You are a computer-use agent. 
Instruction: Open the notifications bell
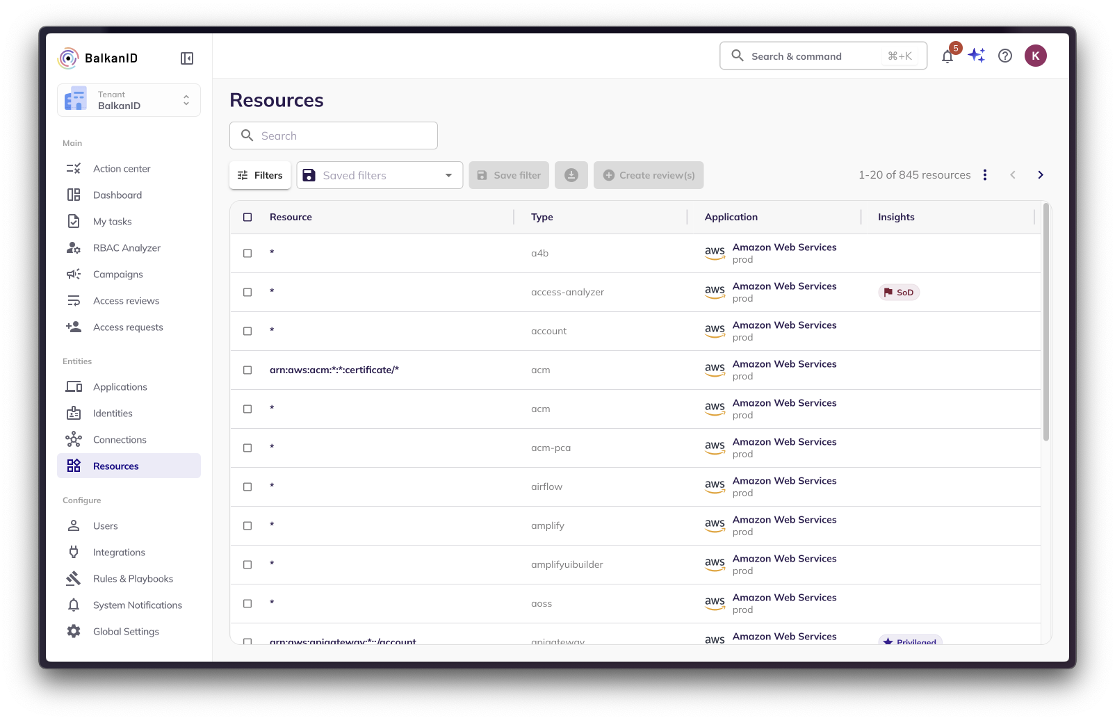click(947, 57)
